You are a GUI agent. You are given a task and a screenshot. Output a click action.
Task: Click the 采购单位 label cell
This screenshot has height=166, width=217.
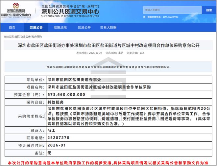coord(25,80)
